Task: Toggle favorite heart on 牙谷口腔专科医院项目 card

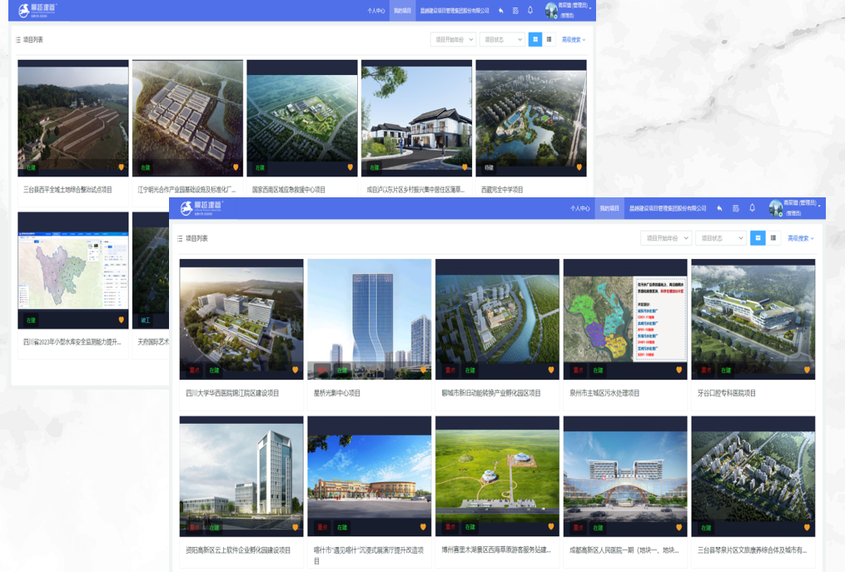Action: tap(807, 370)
